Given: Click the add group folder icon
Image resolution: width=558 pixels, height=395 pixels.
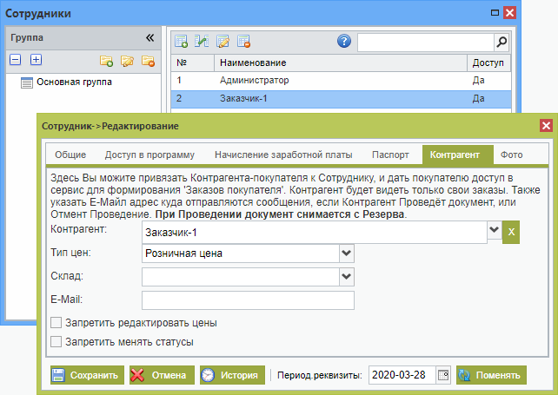Looking at the screenshot, I should 107,61.
